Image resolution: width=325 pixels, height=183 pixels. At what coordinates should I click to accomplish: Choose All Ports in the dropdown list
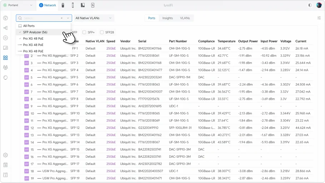point(44,26)
